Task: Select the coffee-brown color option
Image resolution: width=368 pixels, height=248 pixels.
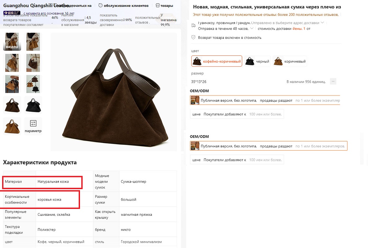Action: [x=217, y=61]
